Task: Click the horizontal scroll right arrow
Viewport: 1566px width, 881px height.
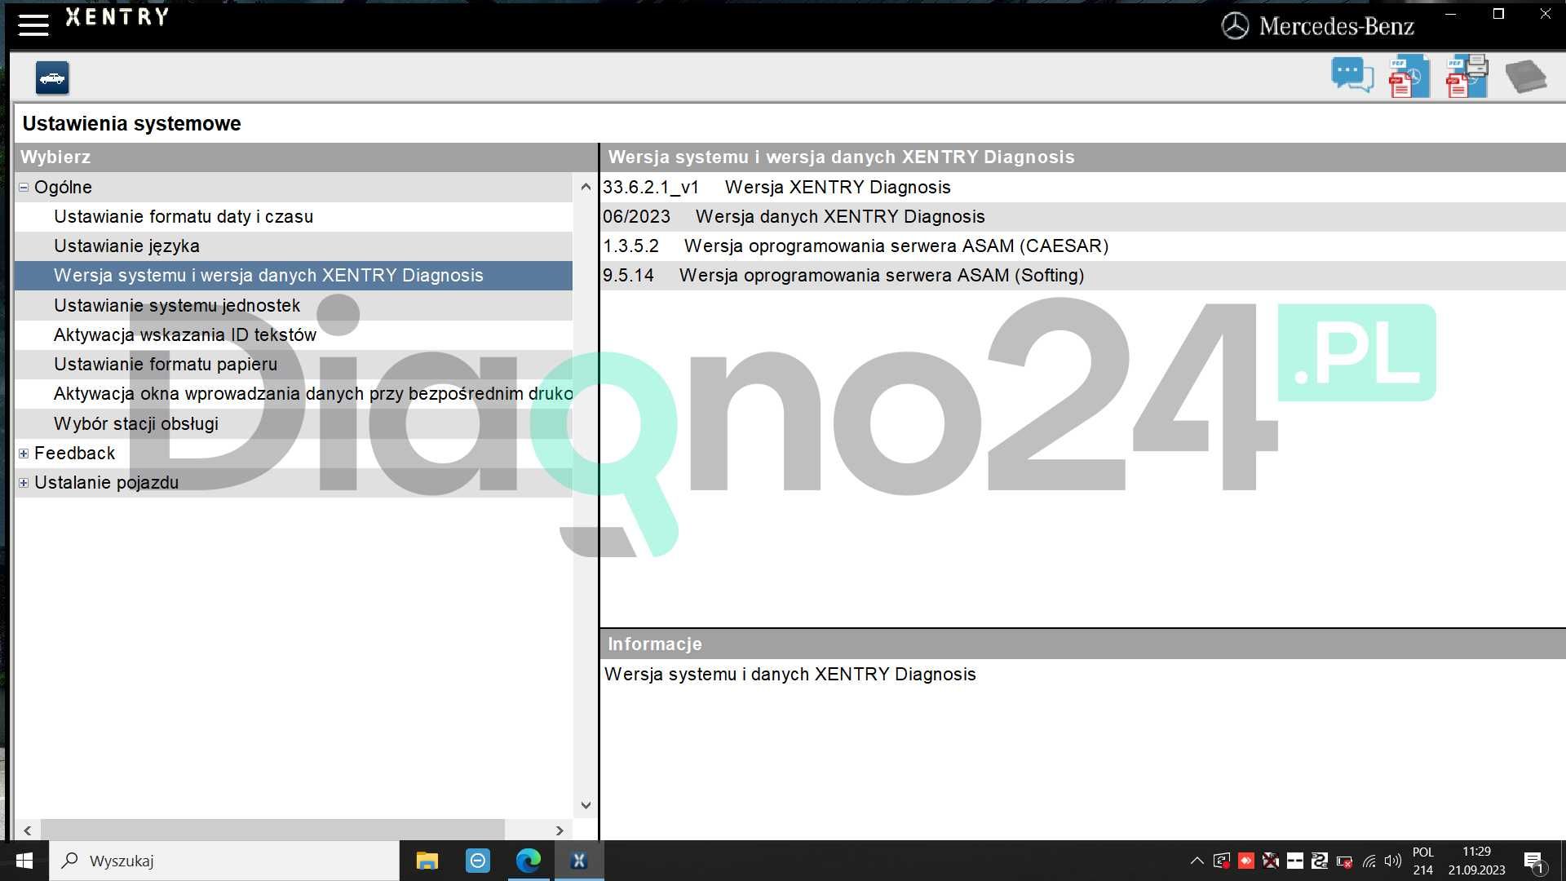Action: pyautogui.click(x=560, y=830)
